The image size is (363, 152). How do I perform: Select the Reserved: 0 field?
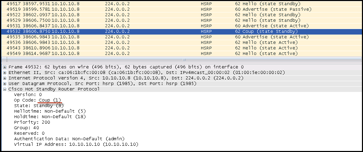pos(29,133)
